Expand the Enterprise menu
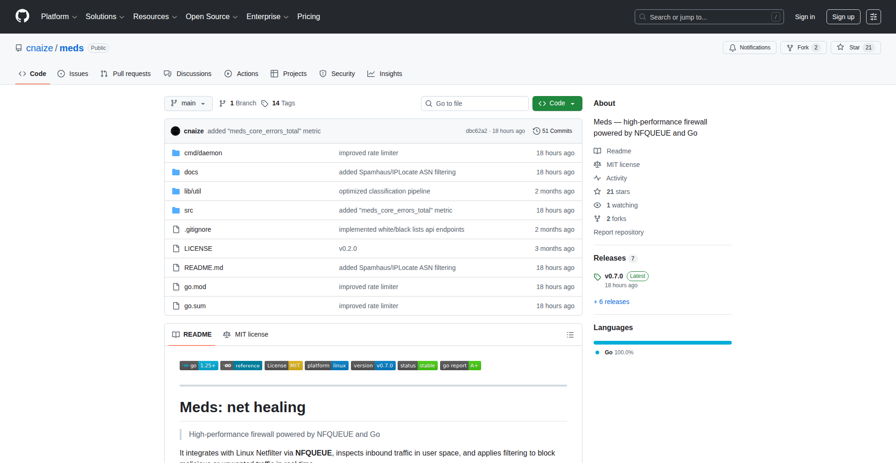Viewport: 896px width, 463px height. coord(267,17)
